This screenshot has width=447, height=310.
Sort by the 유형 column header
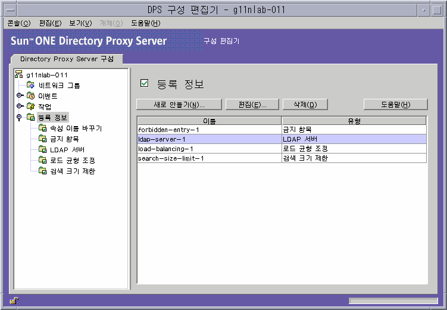(x=354, y=121)
